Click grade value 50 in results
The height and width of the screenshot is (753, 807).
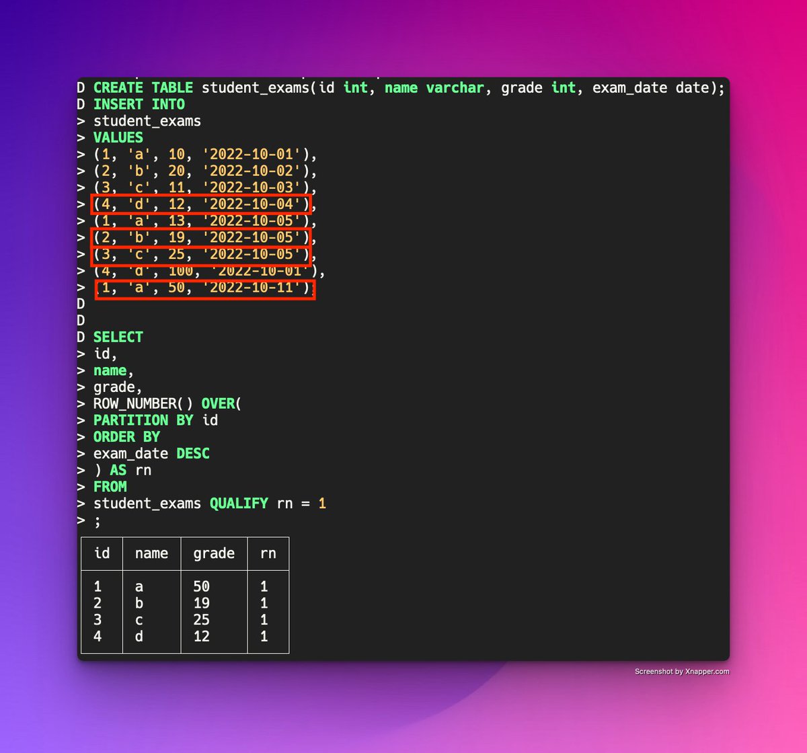[201, 587]
